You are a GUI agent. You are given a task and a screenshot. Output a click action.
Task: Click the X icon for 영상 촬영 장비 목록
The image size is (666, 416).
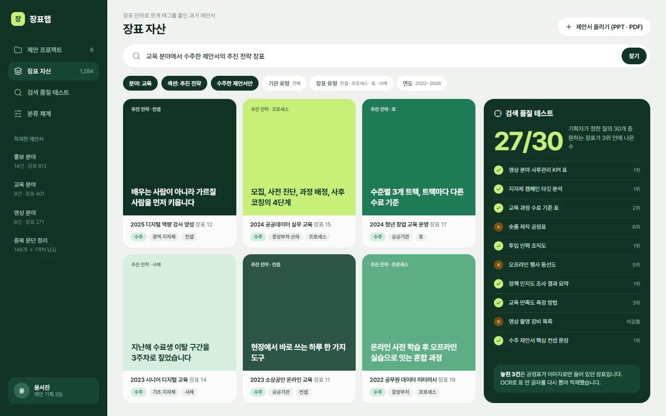click(499, 322)
